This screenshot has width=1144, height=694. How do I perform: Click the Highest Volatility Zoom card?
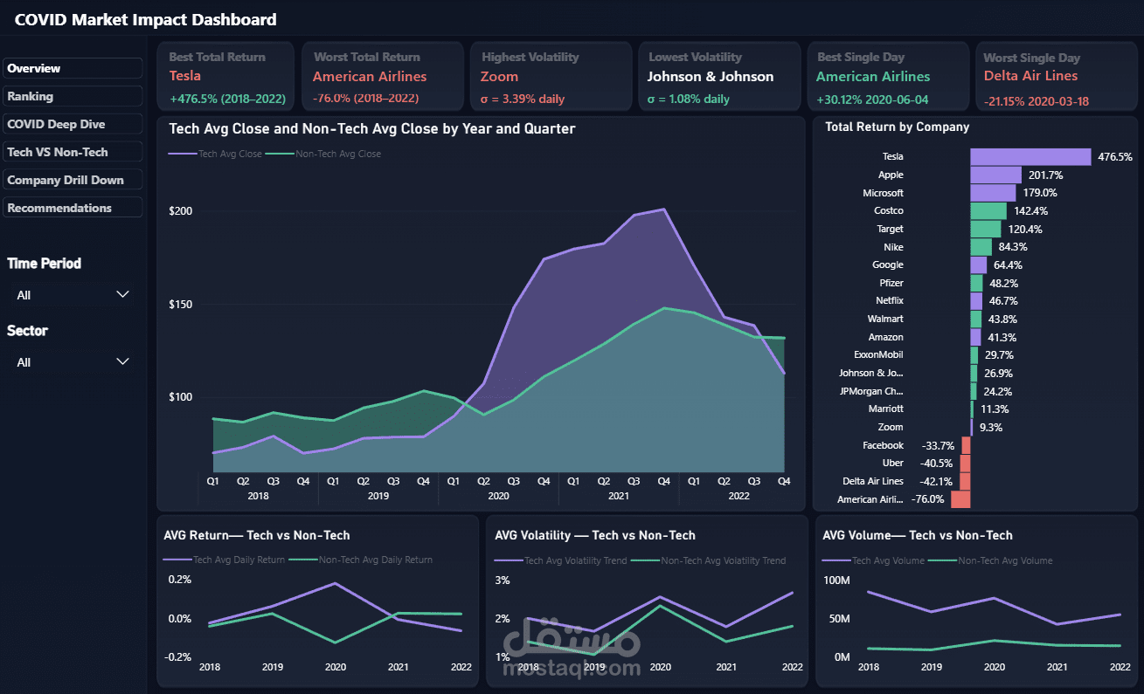(550, 77)
